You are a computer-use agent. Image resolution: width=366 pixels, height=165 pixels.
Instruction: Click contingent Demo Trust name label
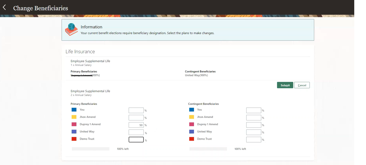204,139
